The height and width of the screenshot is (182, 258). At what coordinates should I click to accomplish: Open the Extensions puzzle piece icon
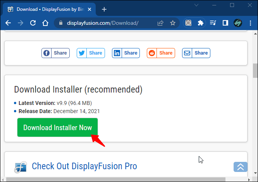[x=200, y=23]
